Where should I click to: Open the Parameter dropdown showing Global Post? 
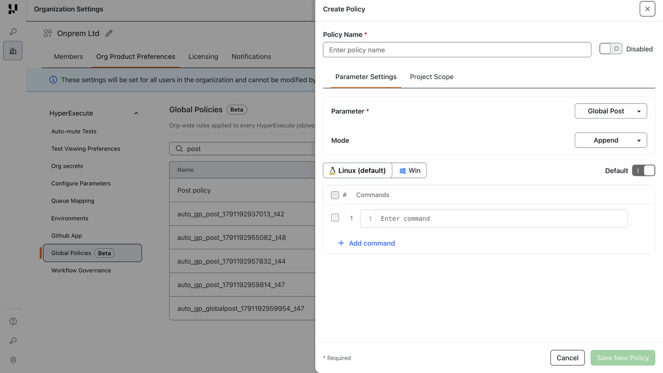(611, 111)
